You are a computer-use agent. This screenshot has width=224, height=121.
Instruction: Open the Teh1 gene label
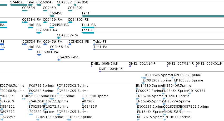click(x=86, y=13)
